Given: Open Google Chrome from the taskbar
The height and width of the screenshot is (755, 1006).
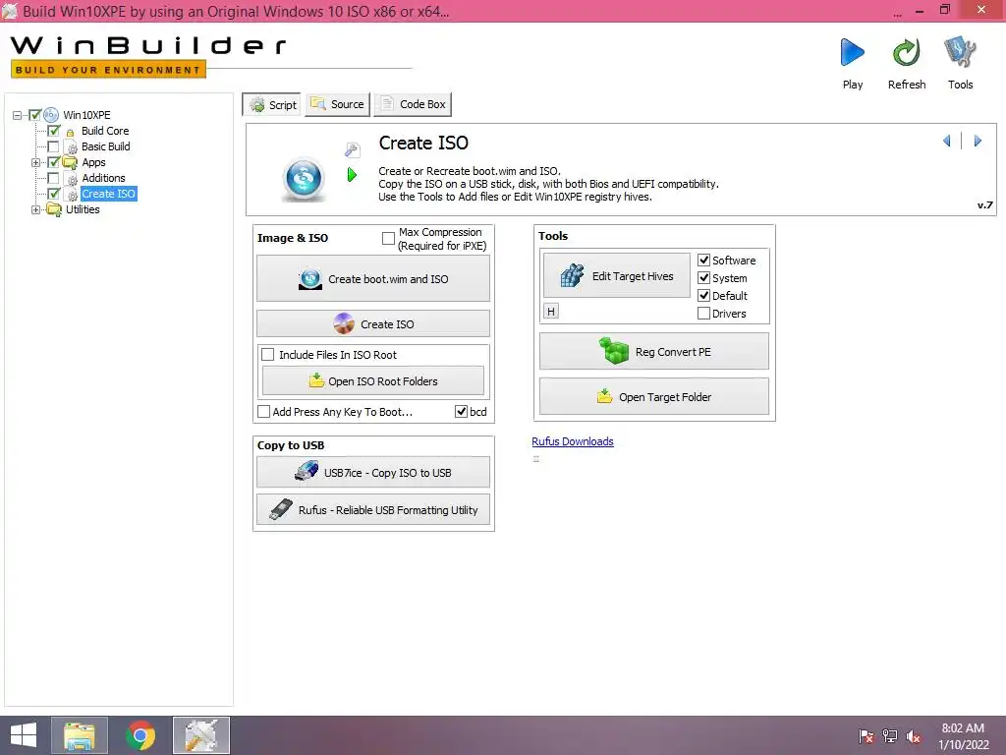Looking at the screenshot, I should (x=140, y=735).
